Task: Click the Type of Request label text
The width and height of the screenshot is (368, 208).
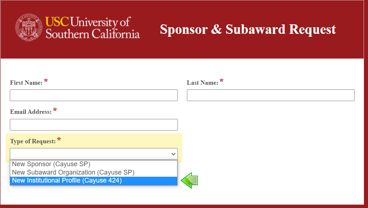Action: point(33,141)
